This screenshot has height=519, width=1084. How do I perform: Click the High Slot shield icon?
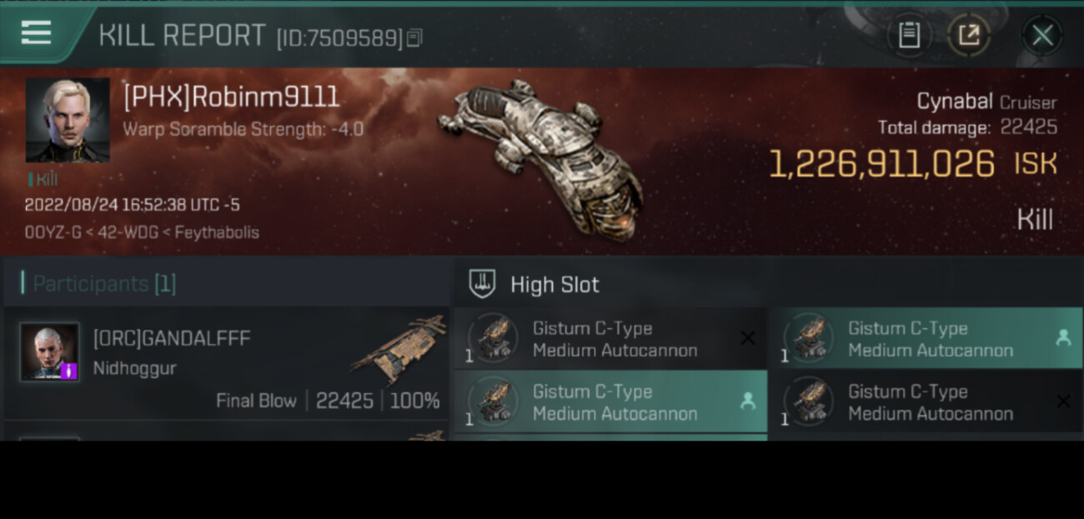(x=482, y=284)
